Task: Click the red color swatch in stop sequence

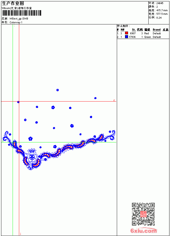Action: 126,33
